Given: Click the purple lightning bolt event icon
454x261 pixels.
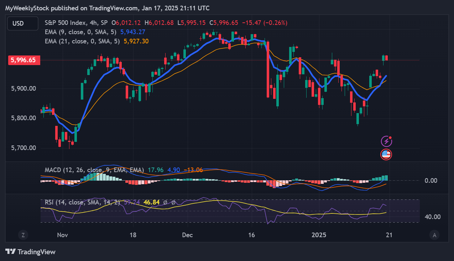Looking at the screenshot, I should pos(386,142).
